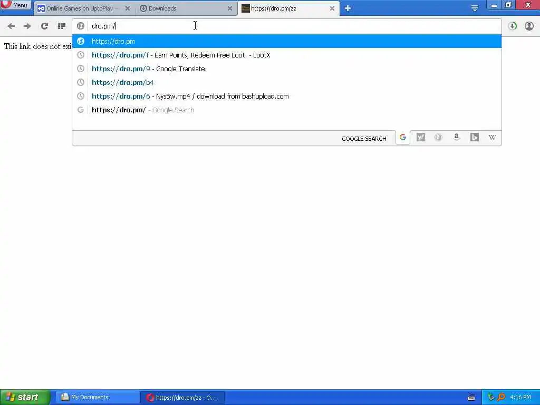Open the downloads icon beside address bar
Screen dimensions: 540x405
pos(513,26)
